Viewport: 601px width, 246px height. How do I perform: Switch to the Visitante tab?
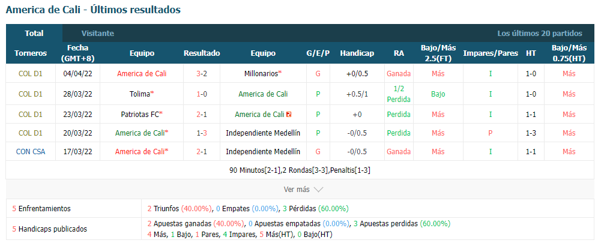point(97,34)
